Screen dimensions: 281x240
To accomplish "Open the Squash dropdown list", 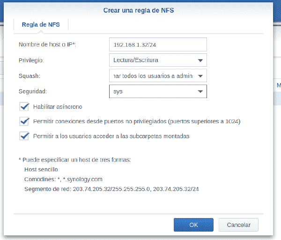I will 158,76.
